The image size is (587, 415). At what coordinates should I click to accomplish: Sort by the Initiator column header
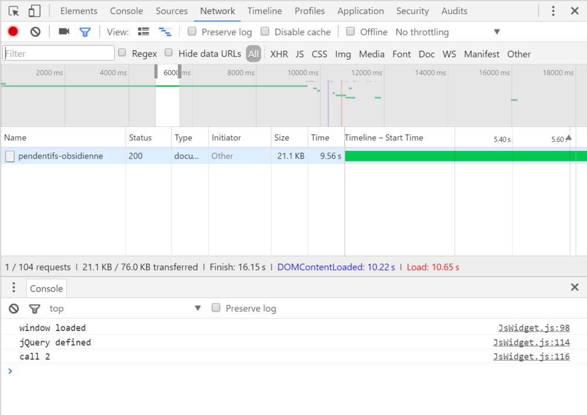point(240,138)
